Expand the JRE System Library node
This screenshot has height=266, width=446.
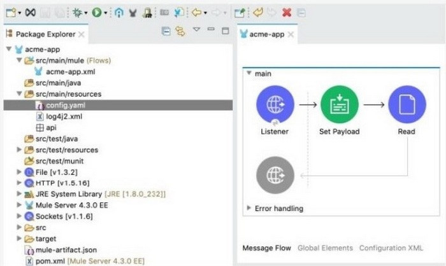19,193
